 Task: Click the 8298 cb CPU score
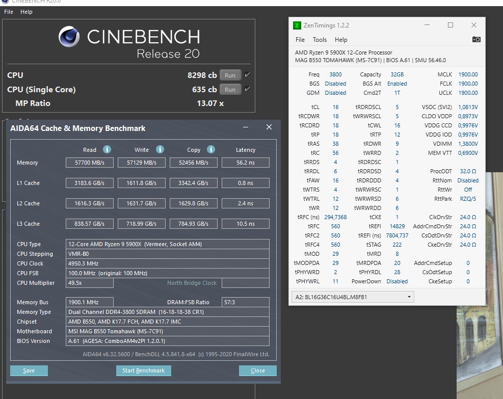tap(202, 75)
